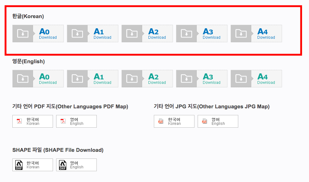
Task: Click the English A3 download folder icon
Action: point(187,78)
